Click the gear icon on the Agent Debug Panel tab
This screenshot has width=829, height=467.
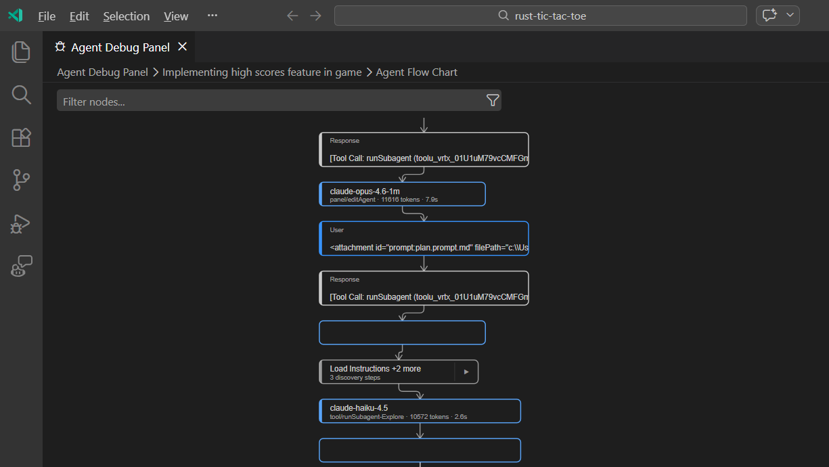point(60,47)
